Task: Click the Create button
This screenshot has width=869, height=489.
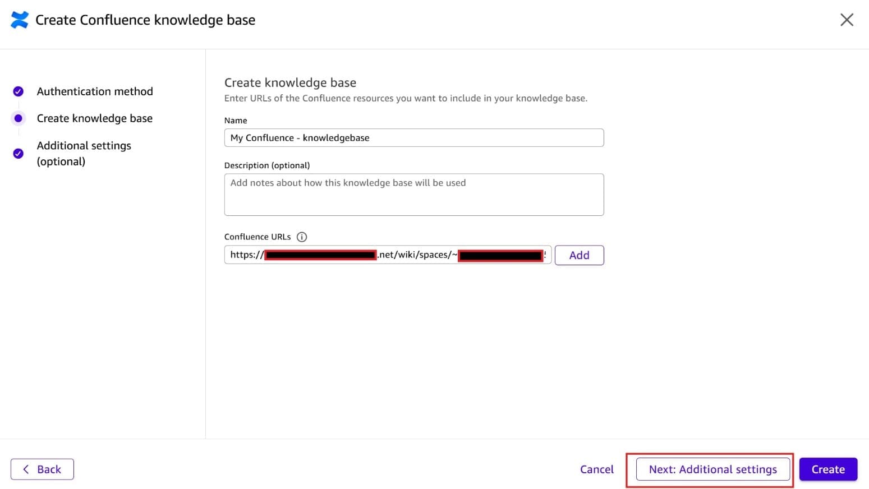Action: 828,469
